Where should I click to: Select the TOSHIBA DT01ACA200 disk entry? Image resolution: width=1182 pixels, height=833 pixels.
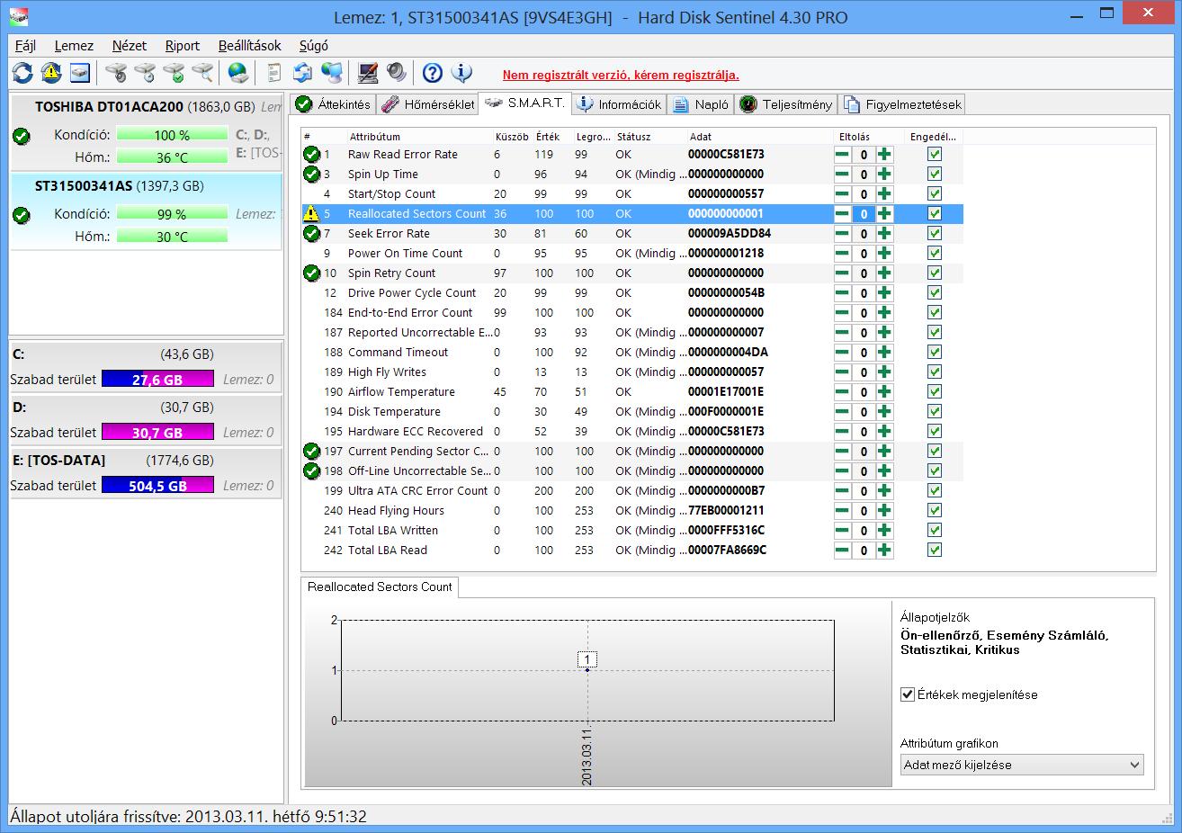point(146,131)
